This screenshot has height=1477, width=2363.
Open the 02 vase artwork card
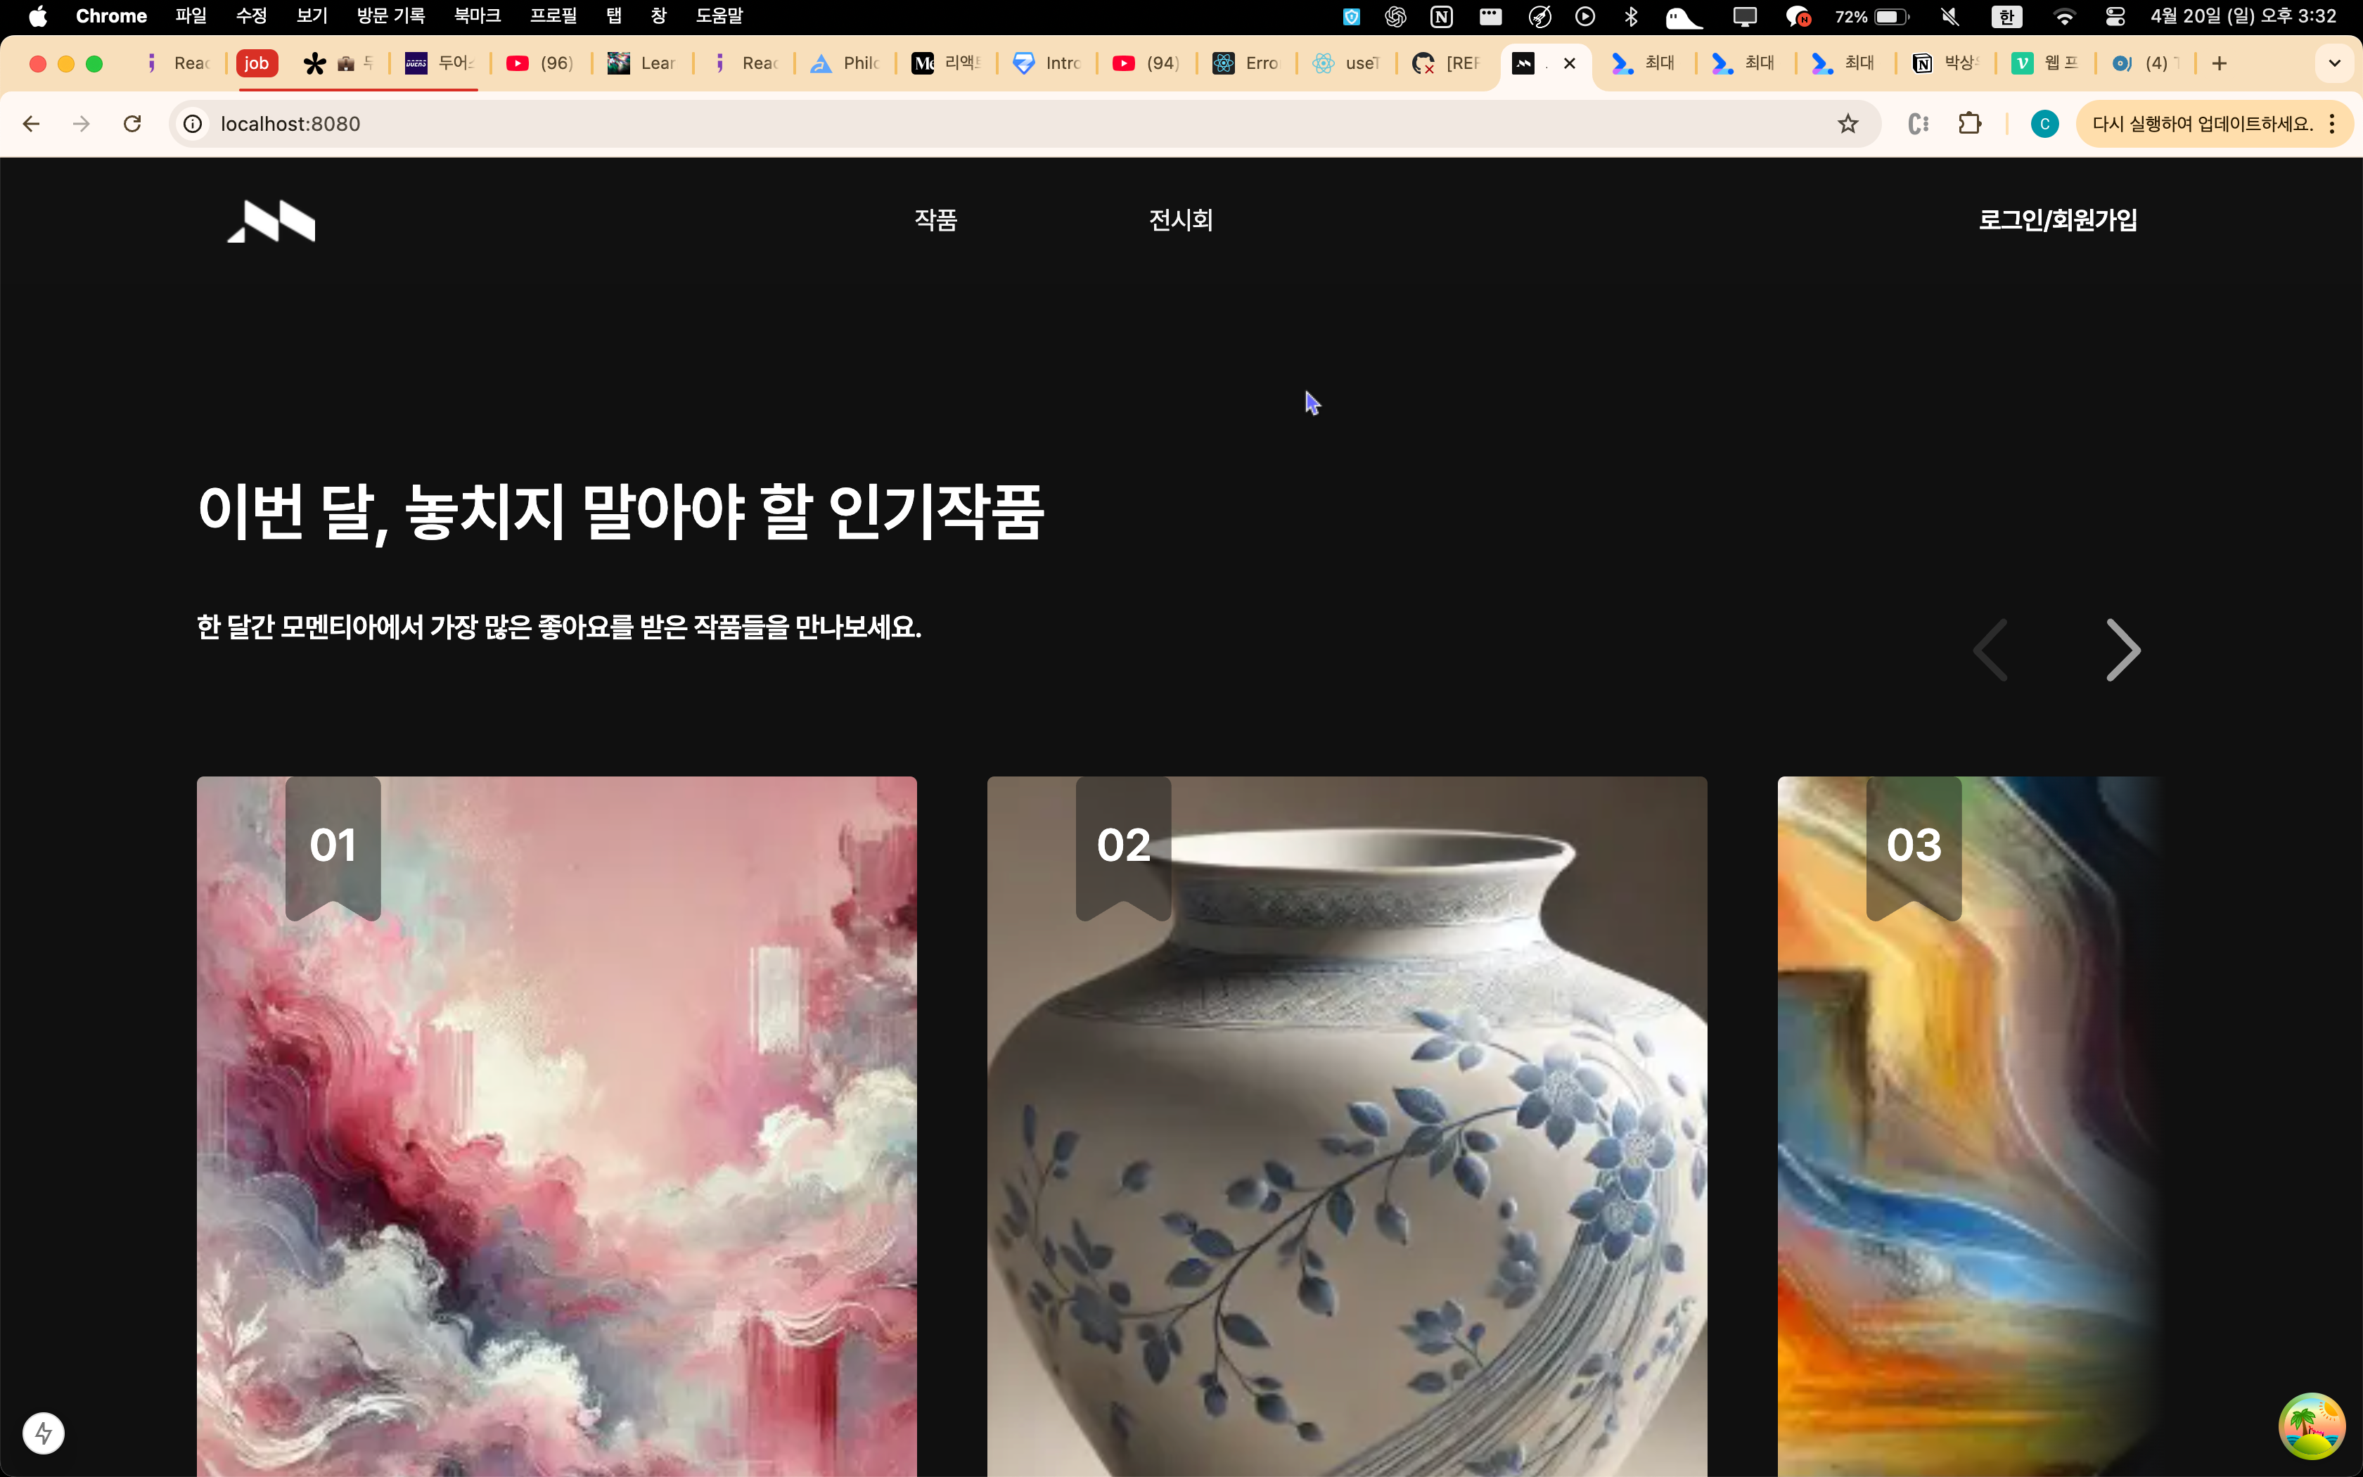click(x=1347, y=1123)
